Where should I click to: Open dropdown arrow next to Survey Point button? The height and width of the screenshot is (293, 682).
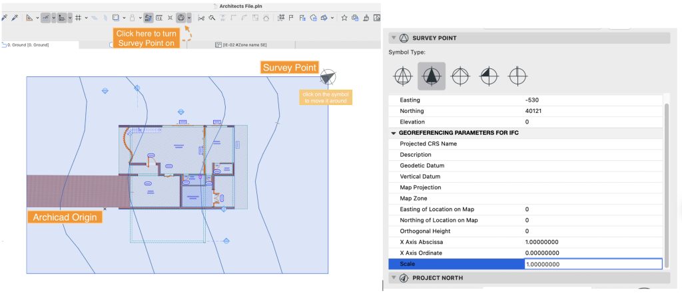coord(190,17)
